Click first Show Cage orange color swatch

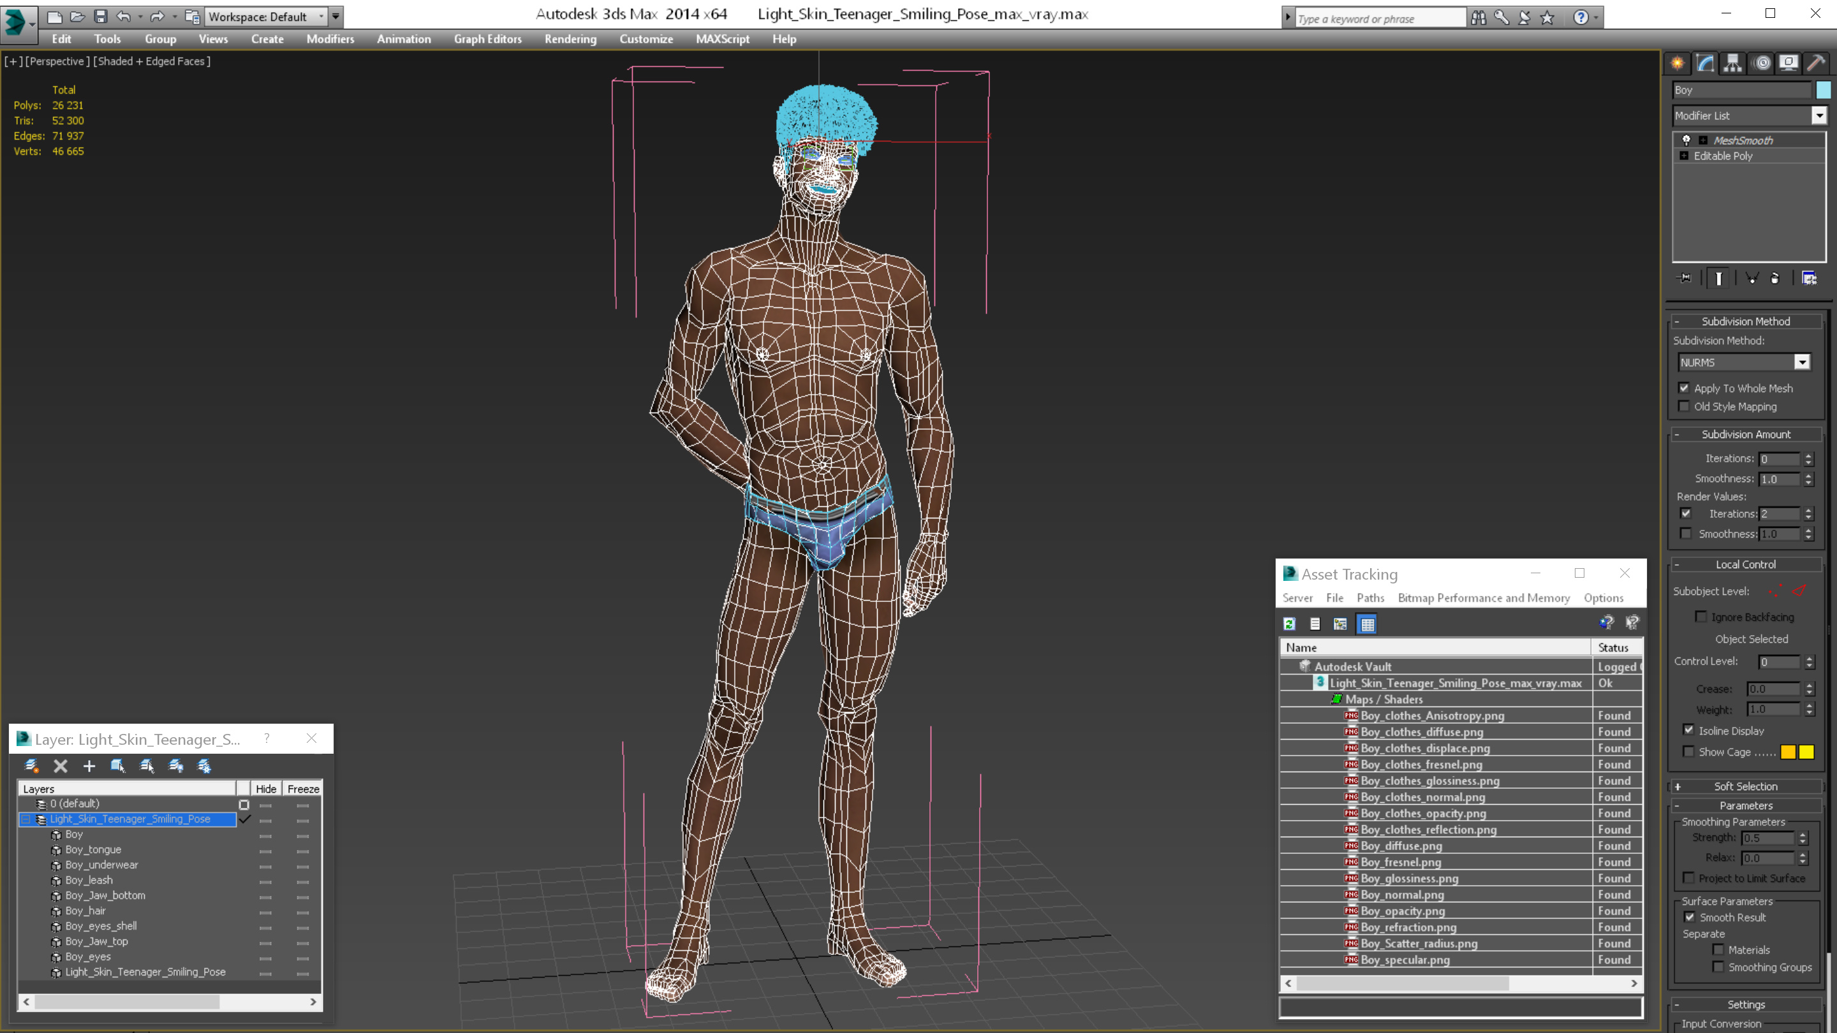point(1788,751)
